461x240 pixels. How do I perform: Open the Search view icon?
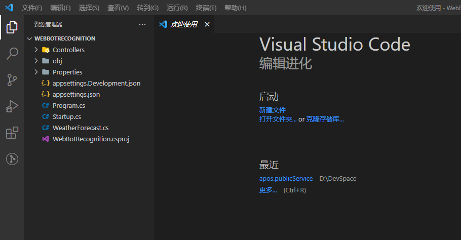12,54
